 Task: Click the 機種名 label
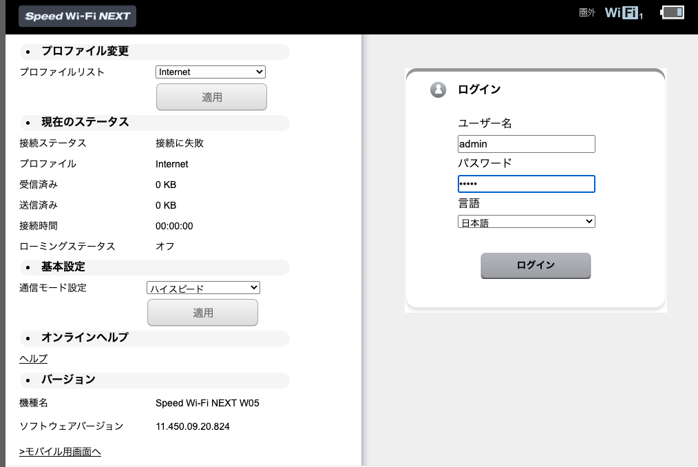(34, 403)
